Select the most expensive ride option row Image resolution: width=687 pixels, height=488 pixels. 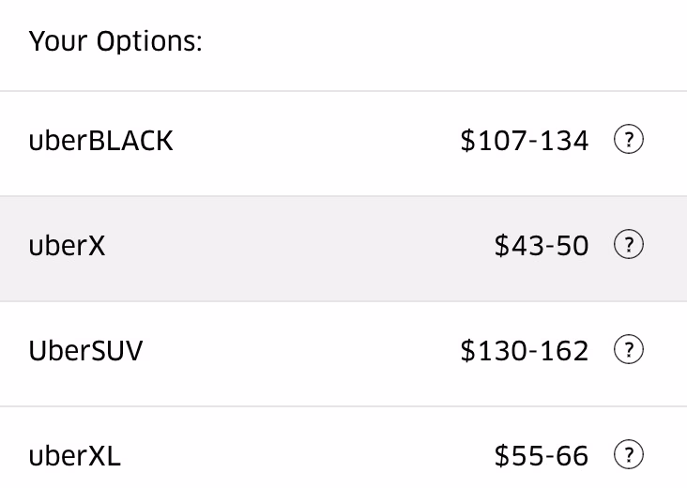343,353
